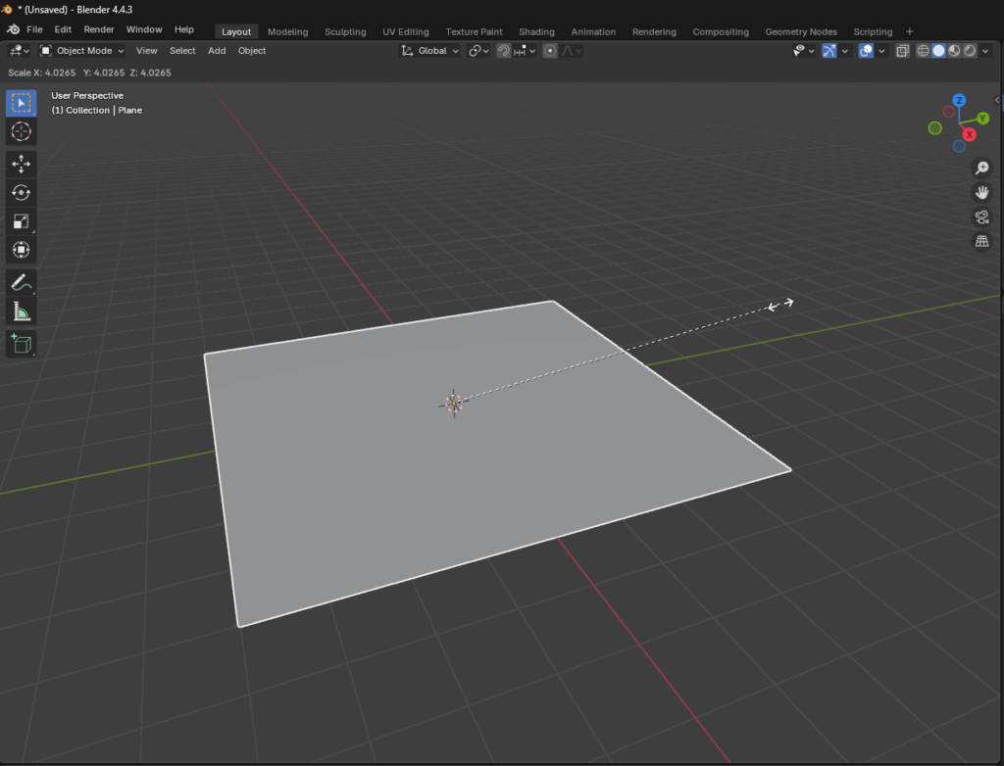Open the viewport Object menu
Image resolution: width=1004 pixels, height=766 pixels.
coord(252,51)
